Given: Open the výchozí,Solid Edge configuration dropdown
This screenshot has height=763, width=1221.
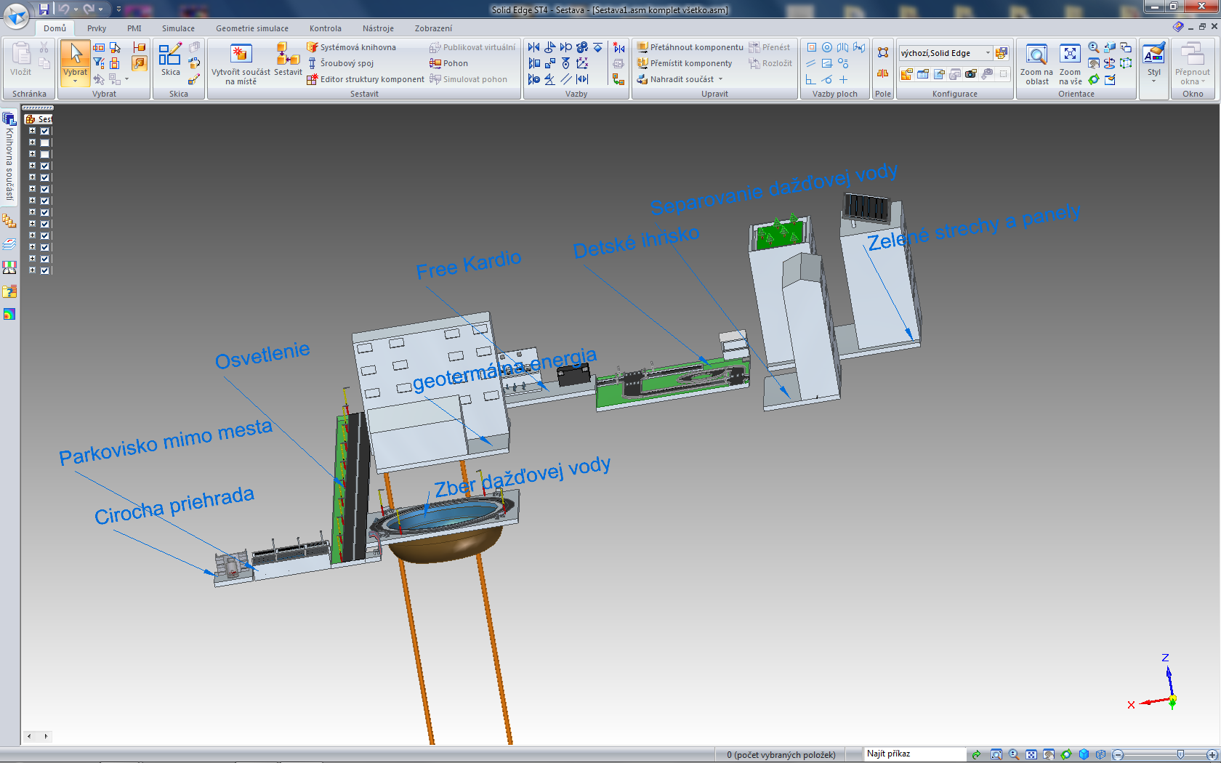Looking at the screenshot, I should (988, 53).
